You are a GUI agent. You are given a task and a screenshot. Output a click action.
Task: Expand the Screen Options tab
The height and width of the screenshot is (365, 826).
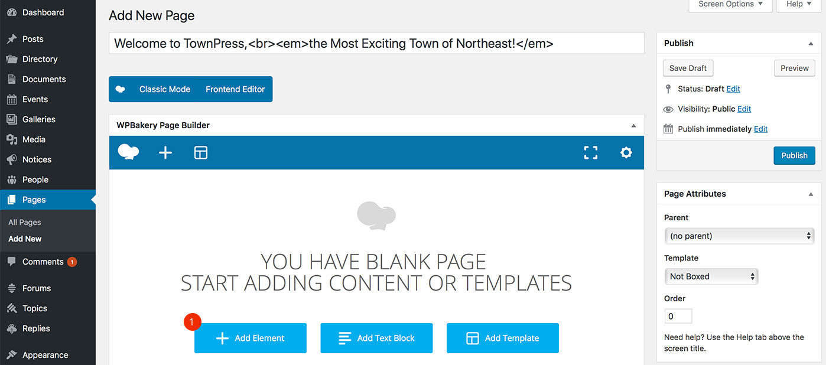(730, 5)
